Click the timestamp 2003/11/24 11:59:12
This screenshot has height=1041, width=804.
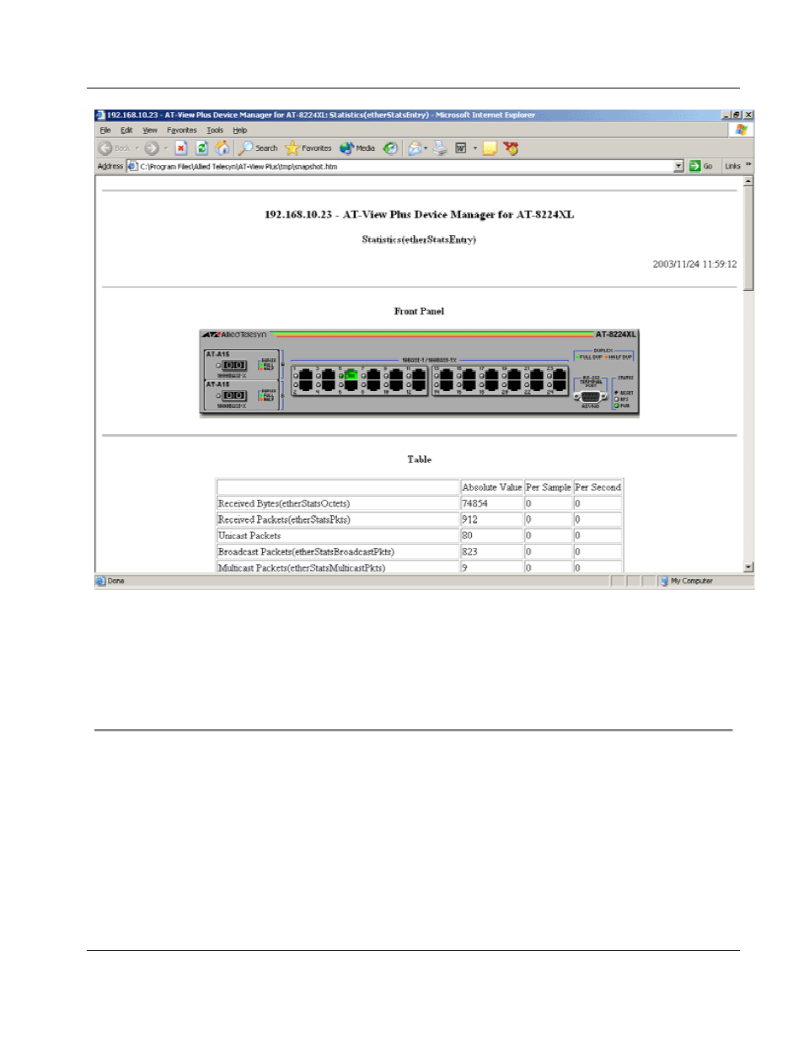point(694,265)
